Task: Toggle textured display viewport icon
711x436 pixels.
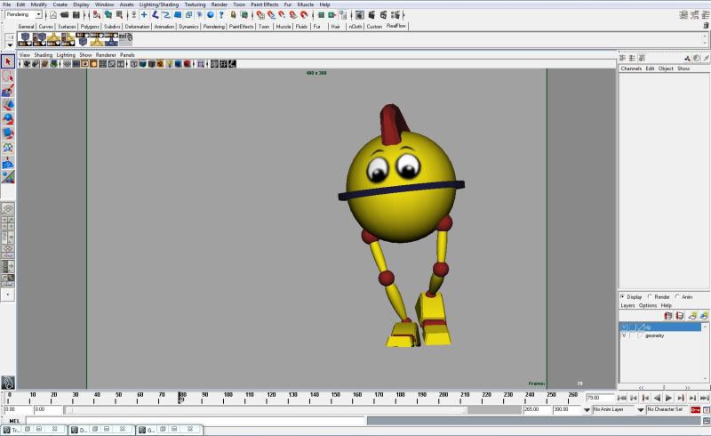Action: coord(160,64)
